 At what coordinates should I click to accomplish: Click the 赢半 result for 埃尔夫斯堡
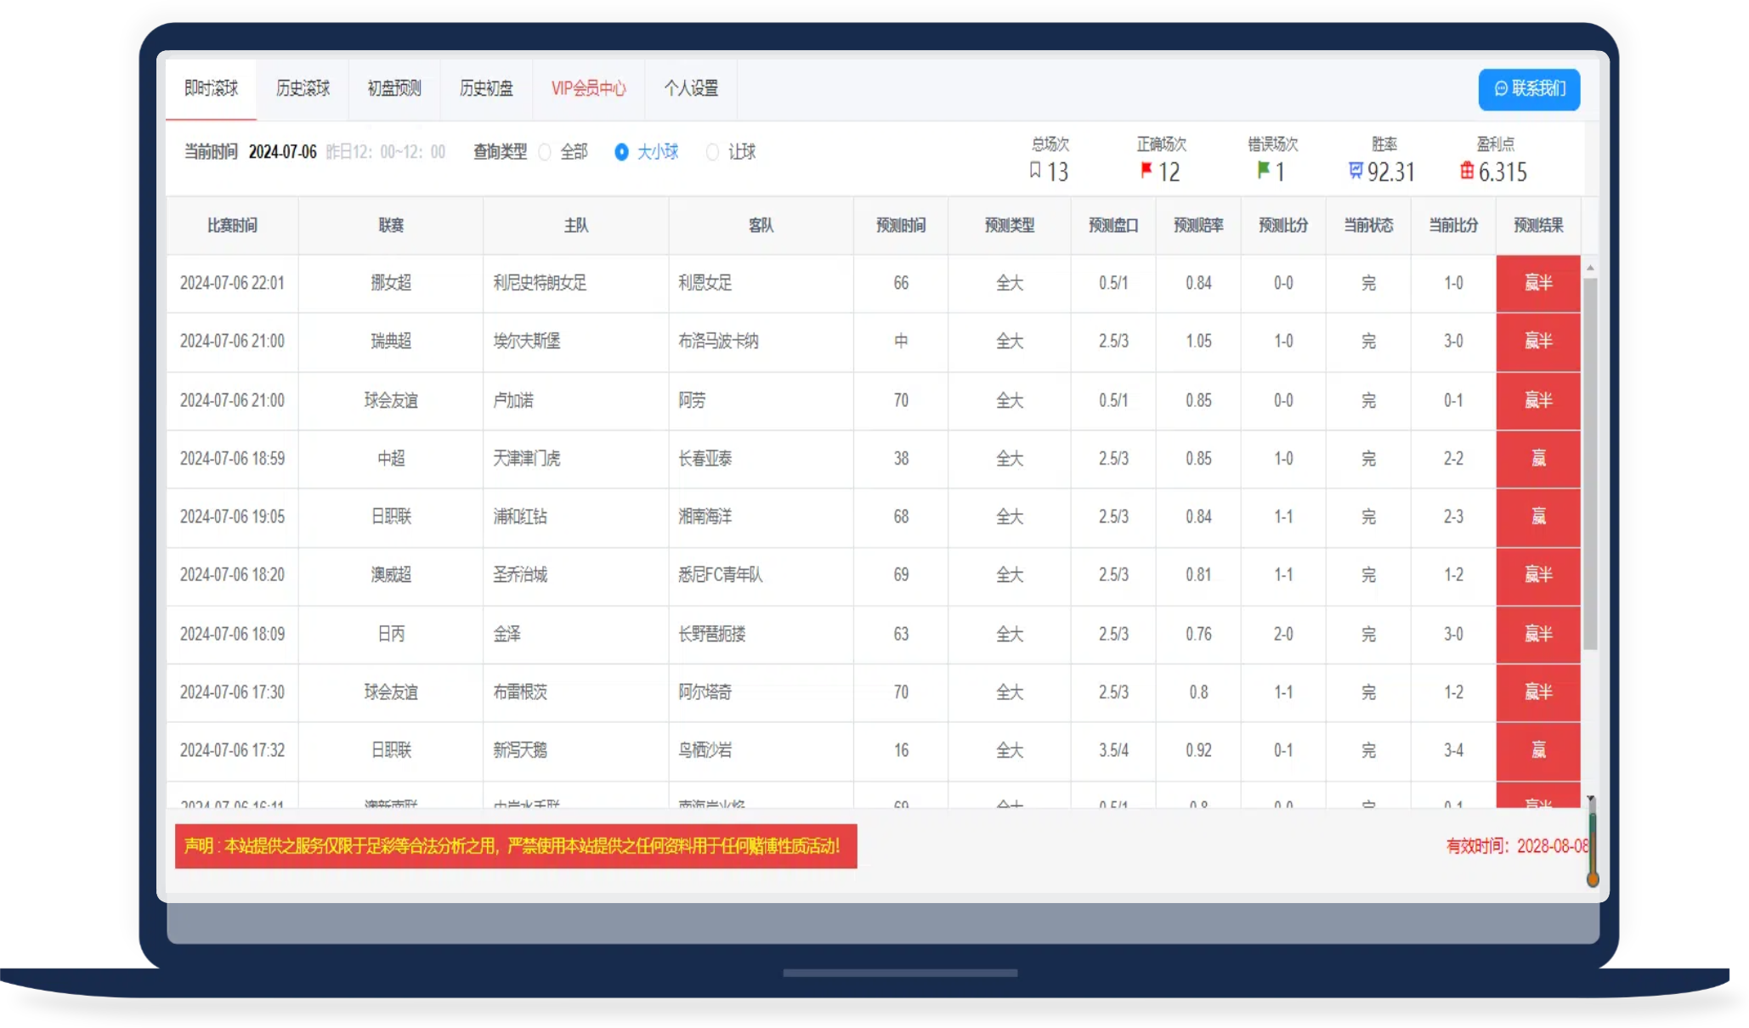point(1538,342)
